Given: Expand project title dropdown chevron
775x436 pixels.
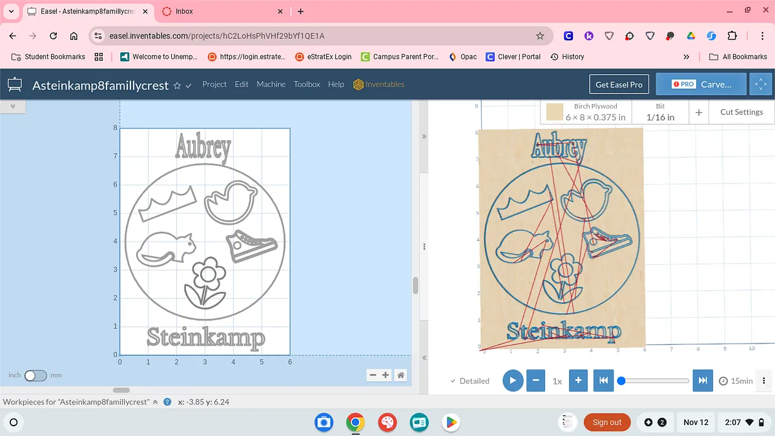Looking at the screenshot, I should point(189,85).
